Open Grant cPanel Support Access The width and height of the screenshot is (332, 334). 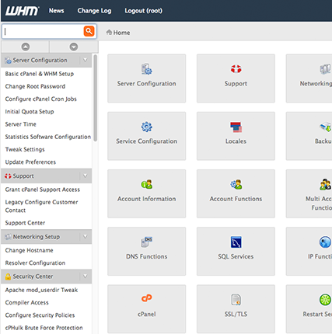click(43, 190)
